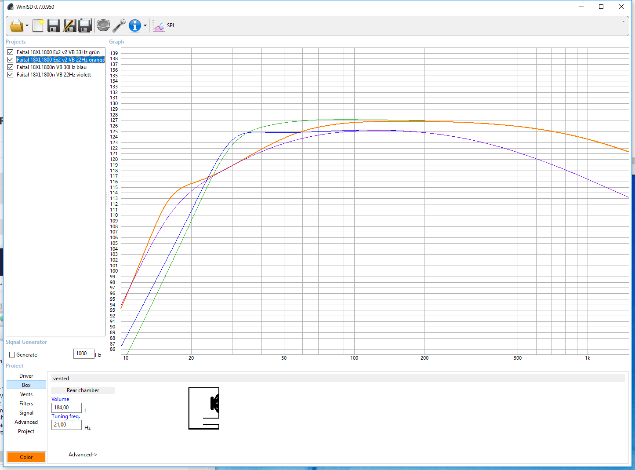Image resolution: width=635 pixels, height=470 pixels.
Task: Open the SPL graph type selector
Action: [x=164, y=26]
